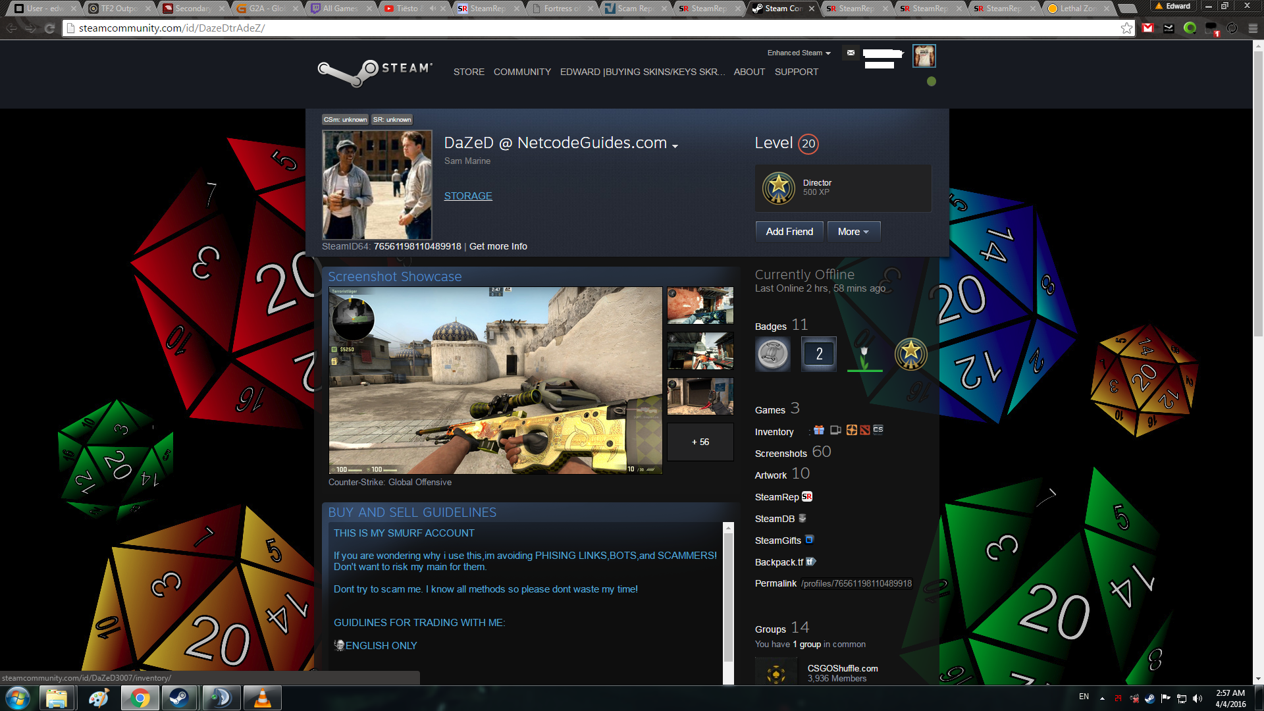The image size is (1264, 711).
Task: Open the +56 more screenshots tile
Action: click(700, 442)
